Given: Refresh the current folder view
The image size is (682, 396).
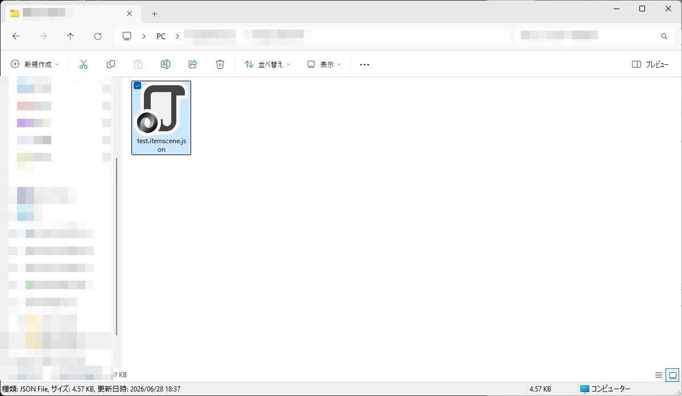Looking at the screenshot, I should 98,36.
